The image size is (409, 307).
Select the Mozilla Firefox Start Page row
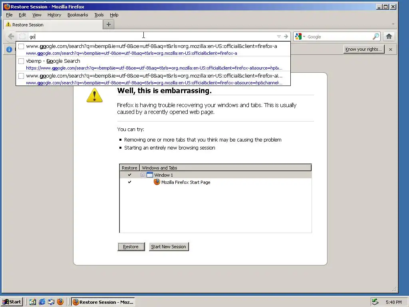(215, 182)
